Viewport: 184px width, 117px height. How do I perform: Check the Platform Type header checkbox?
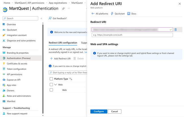pyautogui.click(x=51, y=79)
